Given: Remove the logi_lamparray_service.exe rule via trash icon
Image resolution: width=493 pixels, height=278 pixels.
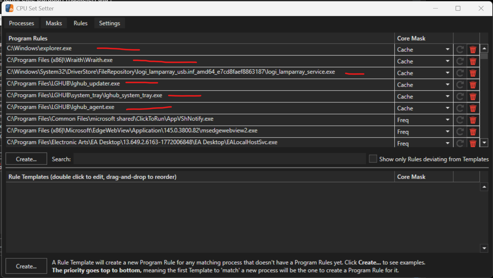Looking at the screenshot, I should pyautogui.click(x=473, y=73).
